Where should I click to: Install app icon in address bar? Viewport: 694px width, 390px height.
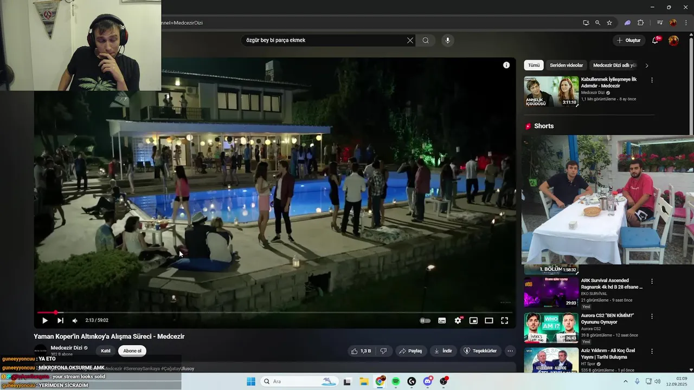[586, 23]
